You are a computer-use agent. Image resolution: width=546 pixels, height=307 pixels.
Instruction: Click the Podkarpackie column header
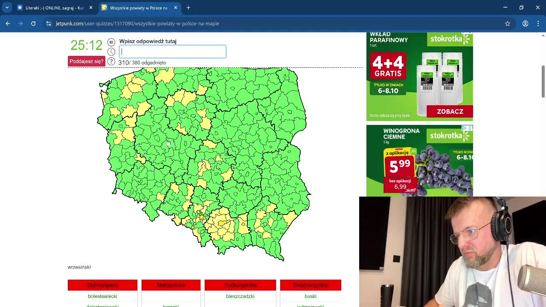(240, 285)
